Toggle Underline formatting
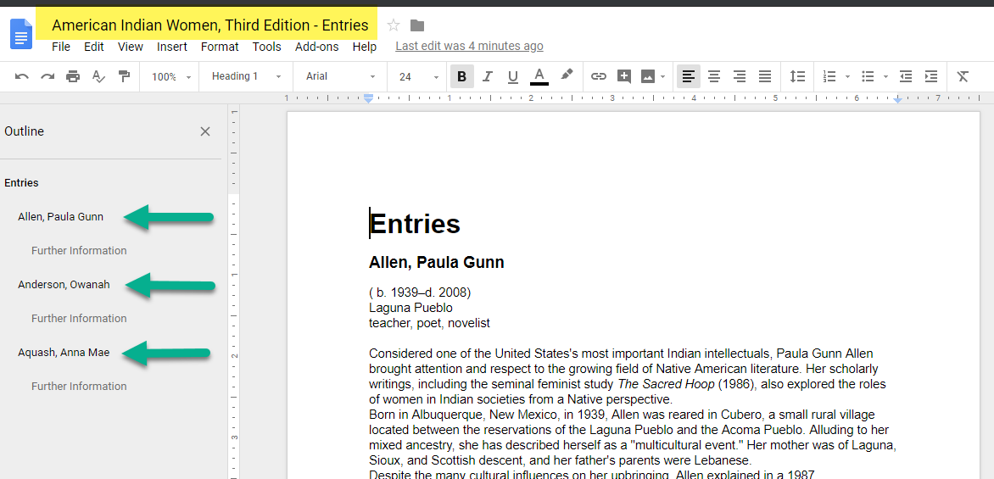Screen dimensions: 994x479 [512, 76]
